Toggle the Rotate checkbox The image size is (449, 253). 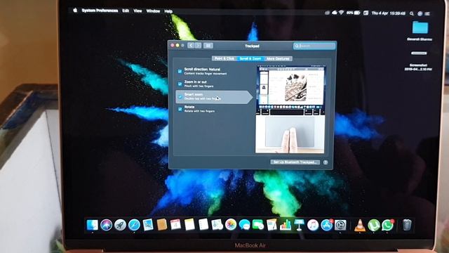tap(180, 109)
